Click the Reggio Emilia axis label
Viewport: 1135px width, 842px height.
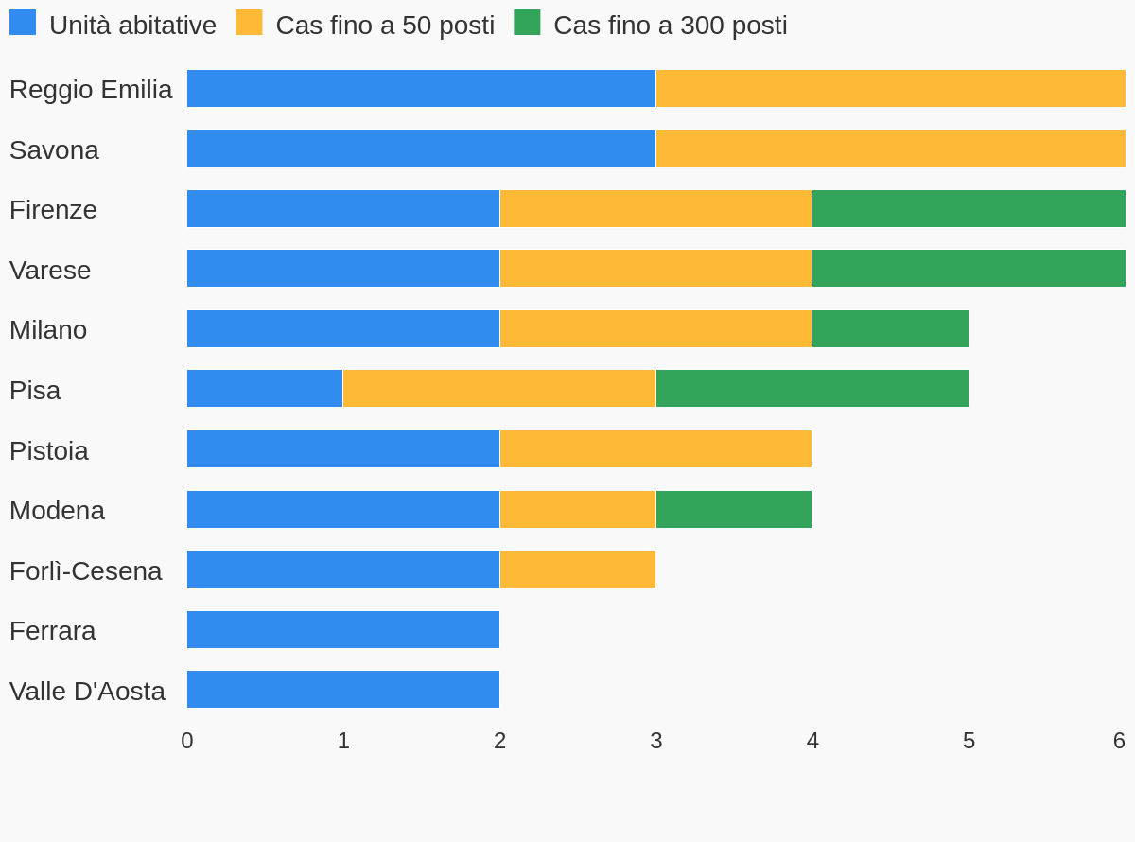click(x=91, y=90)
